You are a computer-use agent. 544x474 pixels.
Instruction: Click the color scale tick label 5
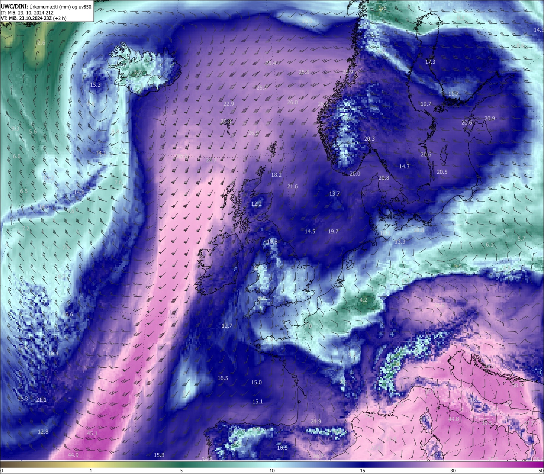point(181,471)
